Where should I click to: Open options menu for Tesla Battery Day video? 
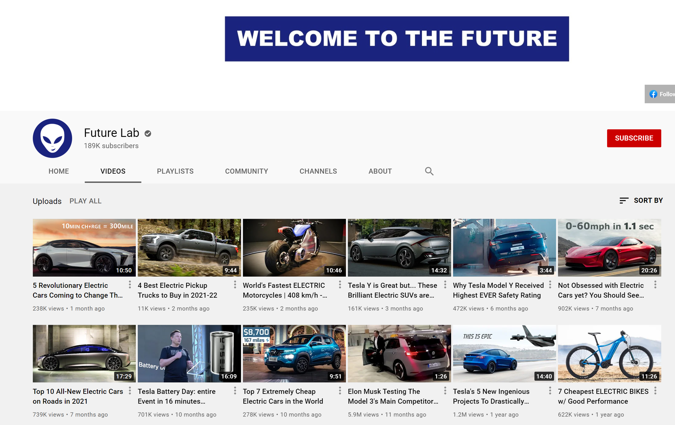[x=235, y=391]
